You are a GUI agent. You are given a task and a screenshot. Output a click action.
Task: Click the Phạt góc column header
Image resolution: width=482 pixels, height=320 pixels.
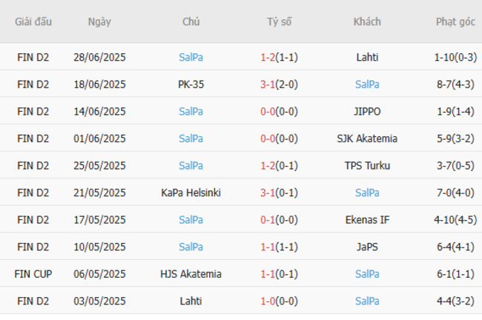pos(455,21)
